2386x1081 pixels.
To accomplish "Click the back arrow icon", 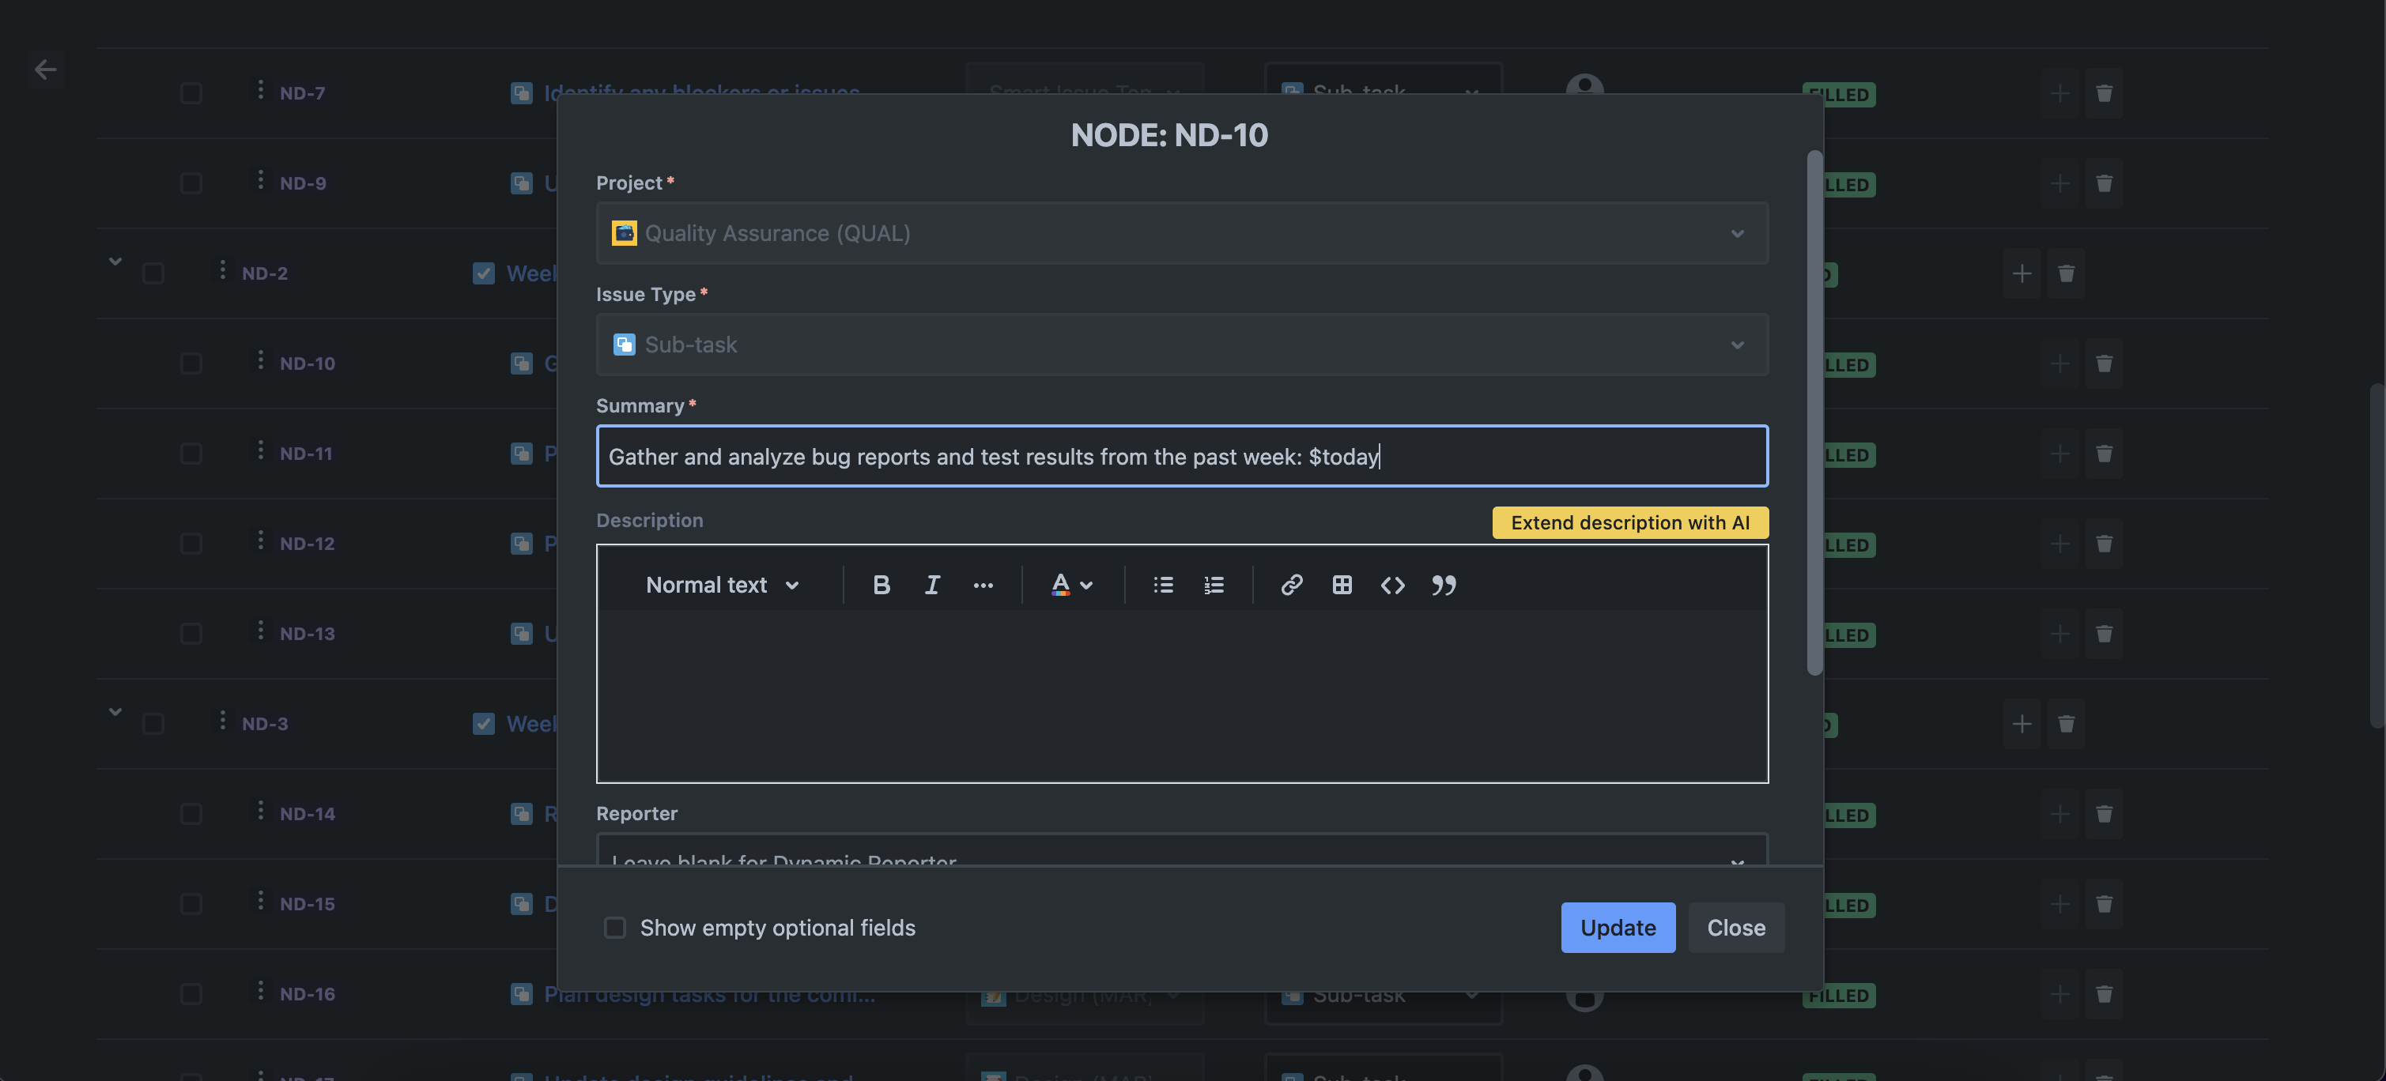I will click(x=45, y=70).
